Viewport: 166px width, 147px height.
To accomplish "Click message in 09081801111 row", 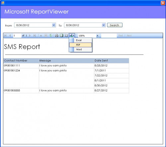I will (x=66, y=66).
